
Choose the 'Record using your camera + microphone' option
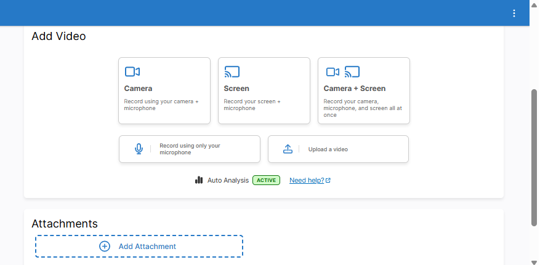click(161, 105)
